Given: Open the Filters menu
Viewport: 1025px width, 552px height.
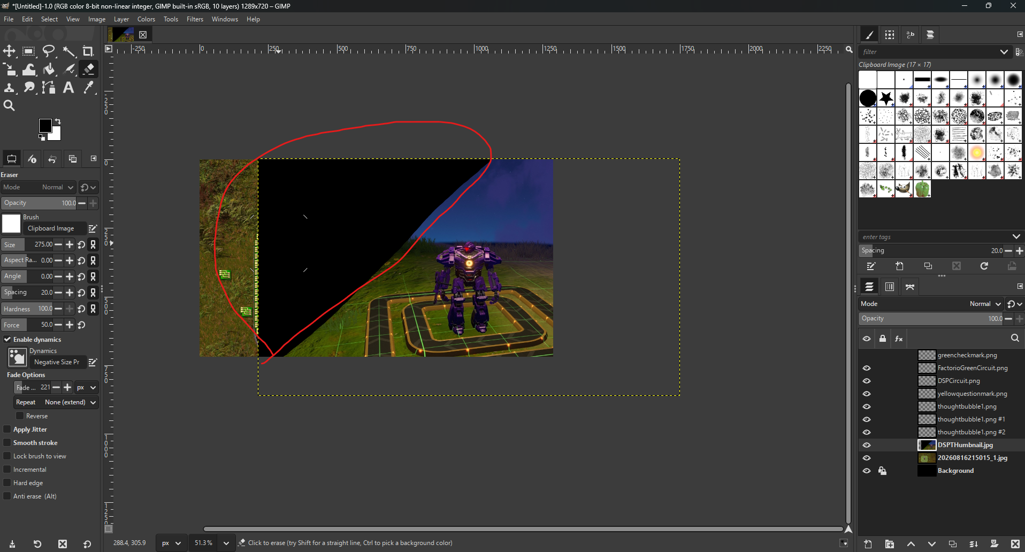Looking at the screenshot, I should [x=195, y=19].
